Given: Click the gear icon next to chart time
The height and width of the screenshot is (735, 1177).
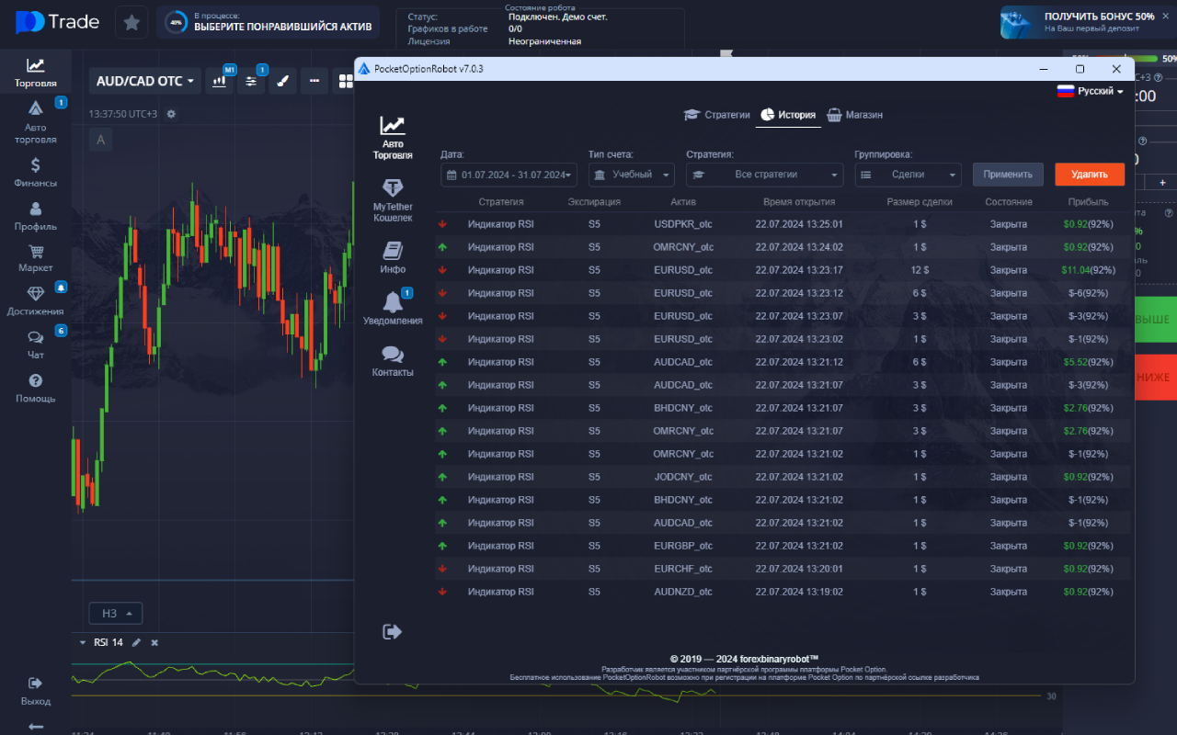Looking at the screenshot, I should coord(171,114).
